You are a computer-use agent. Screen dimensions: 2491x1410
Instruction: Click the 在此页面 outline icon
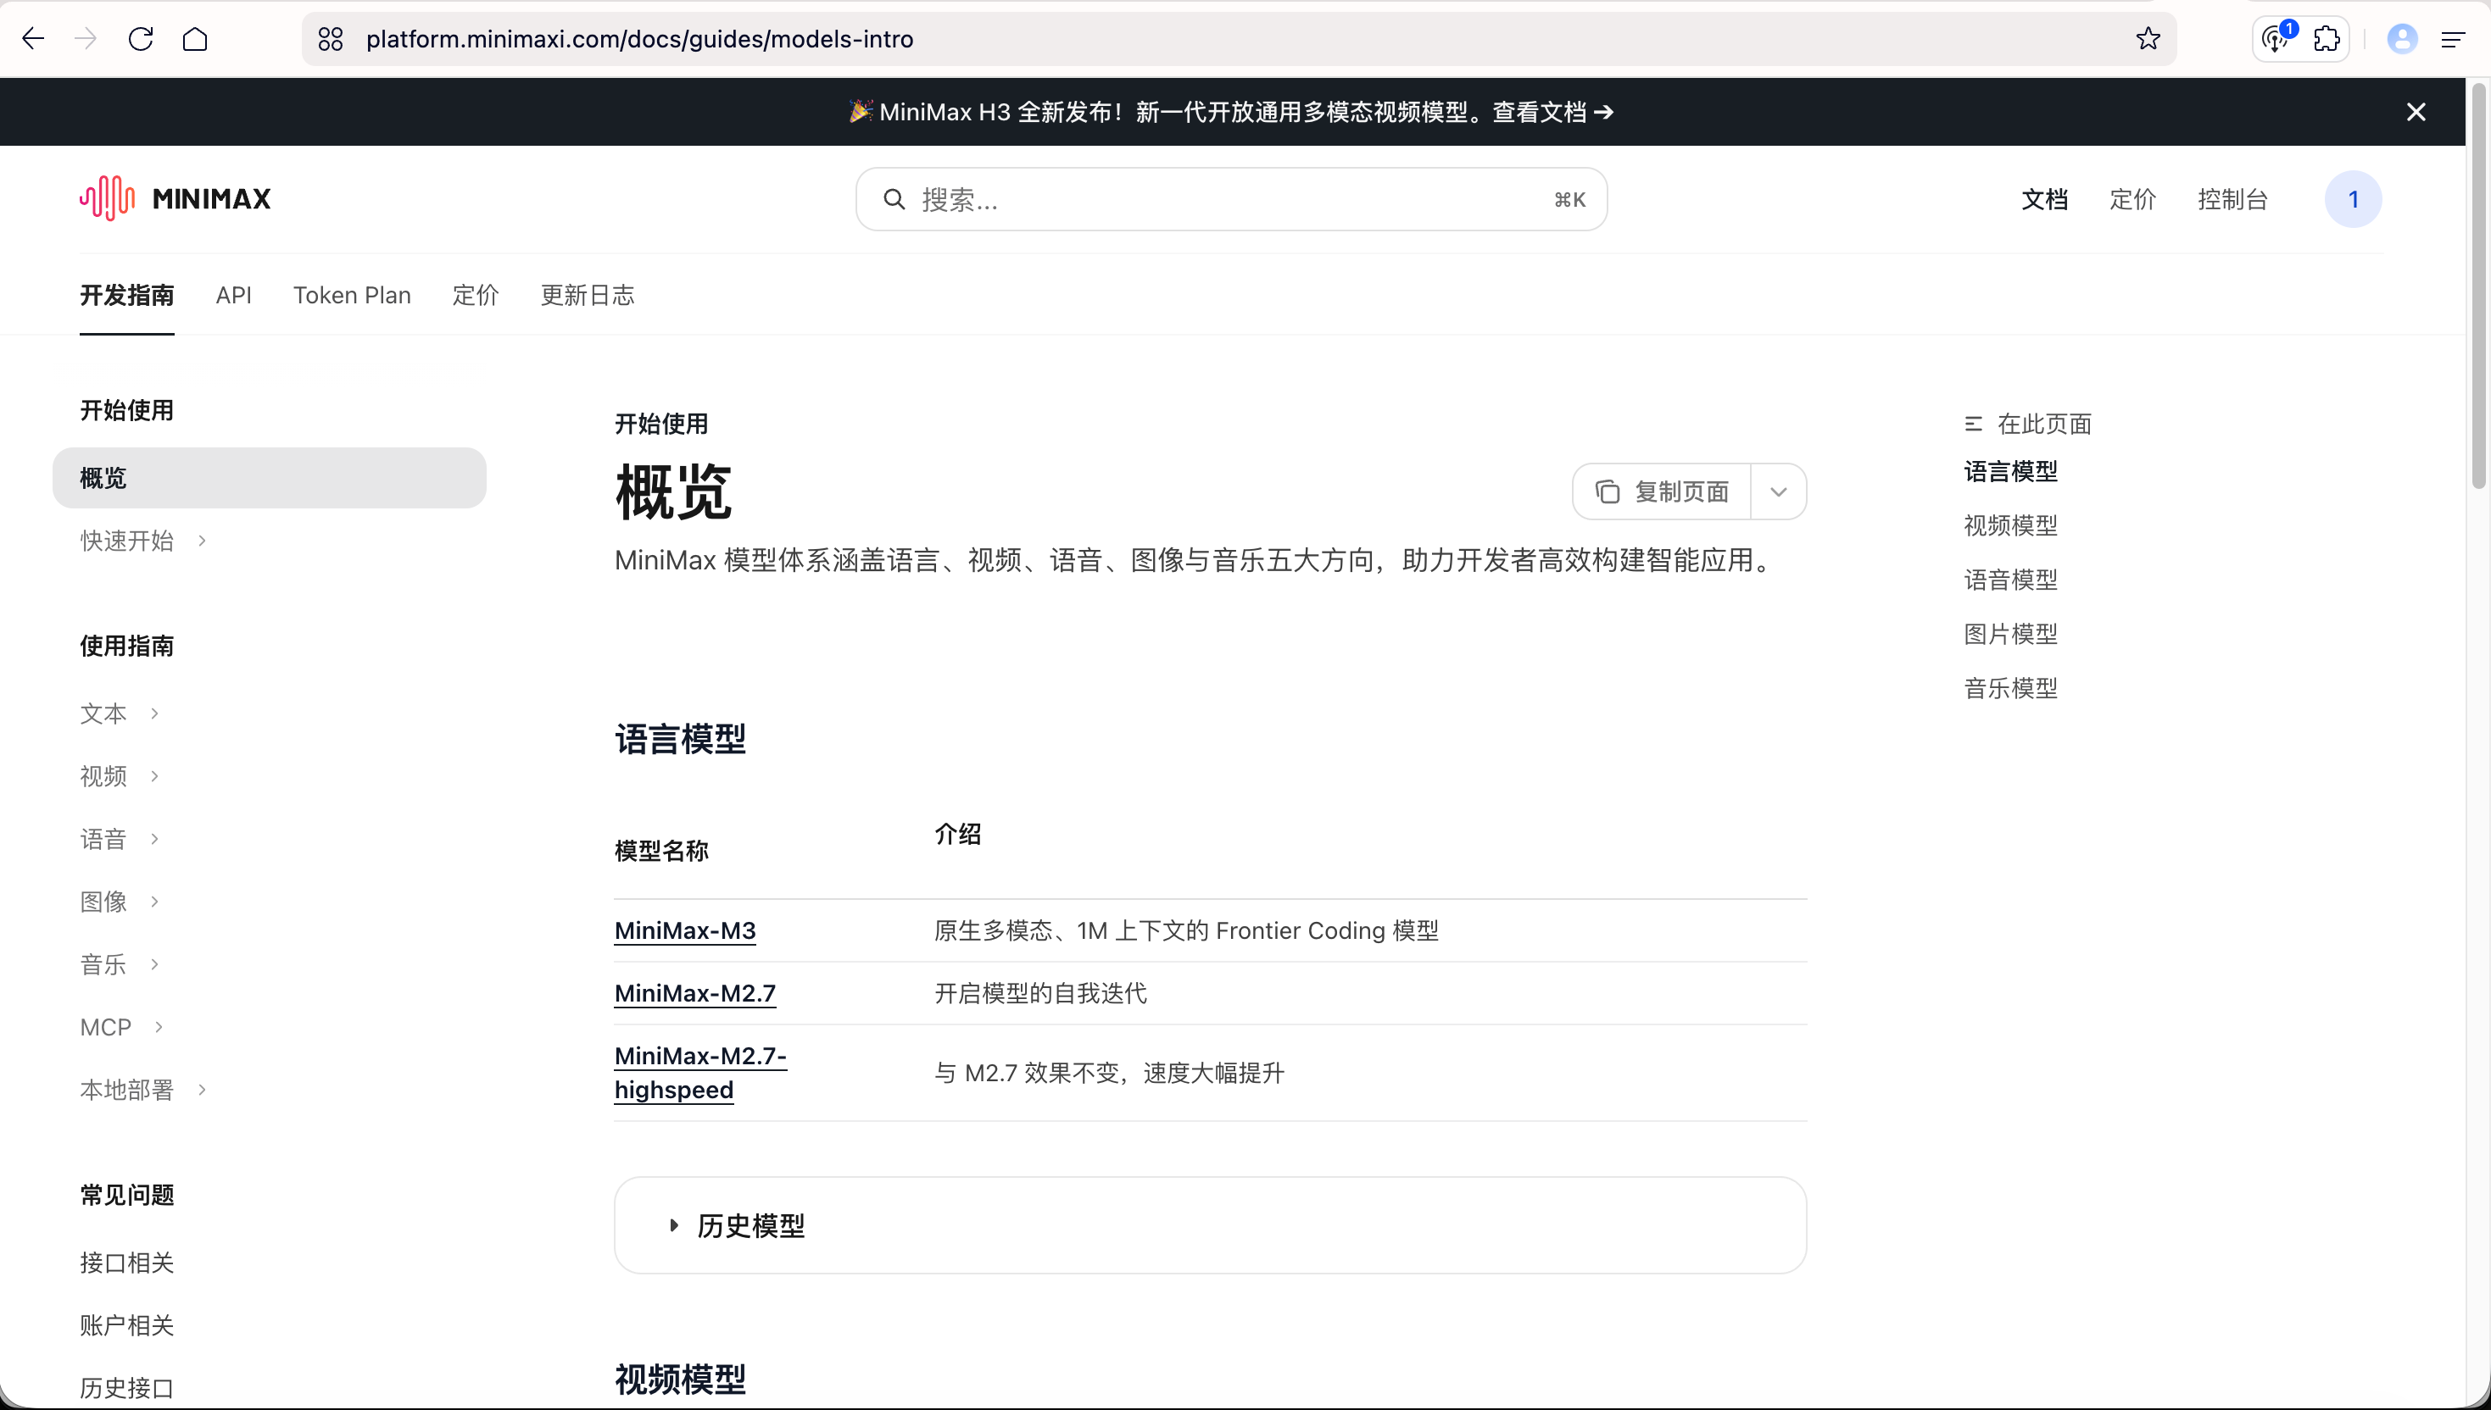tap(1974, 425)
